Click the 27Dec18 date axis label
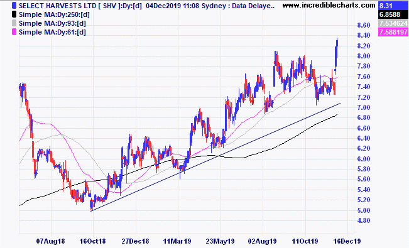Screen dimensions: 409x248 (135, 241)
